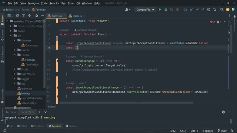237x133 pixels.
Task: Open Search Everywhere magnifier icon
Action: click(x=222, y=10)
